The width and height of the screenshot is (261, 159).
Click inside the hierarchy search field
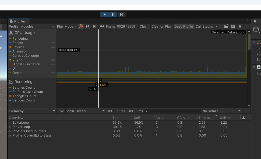172,111
